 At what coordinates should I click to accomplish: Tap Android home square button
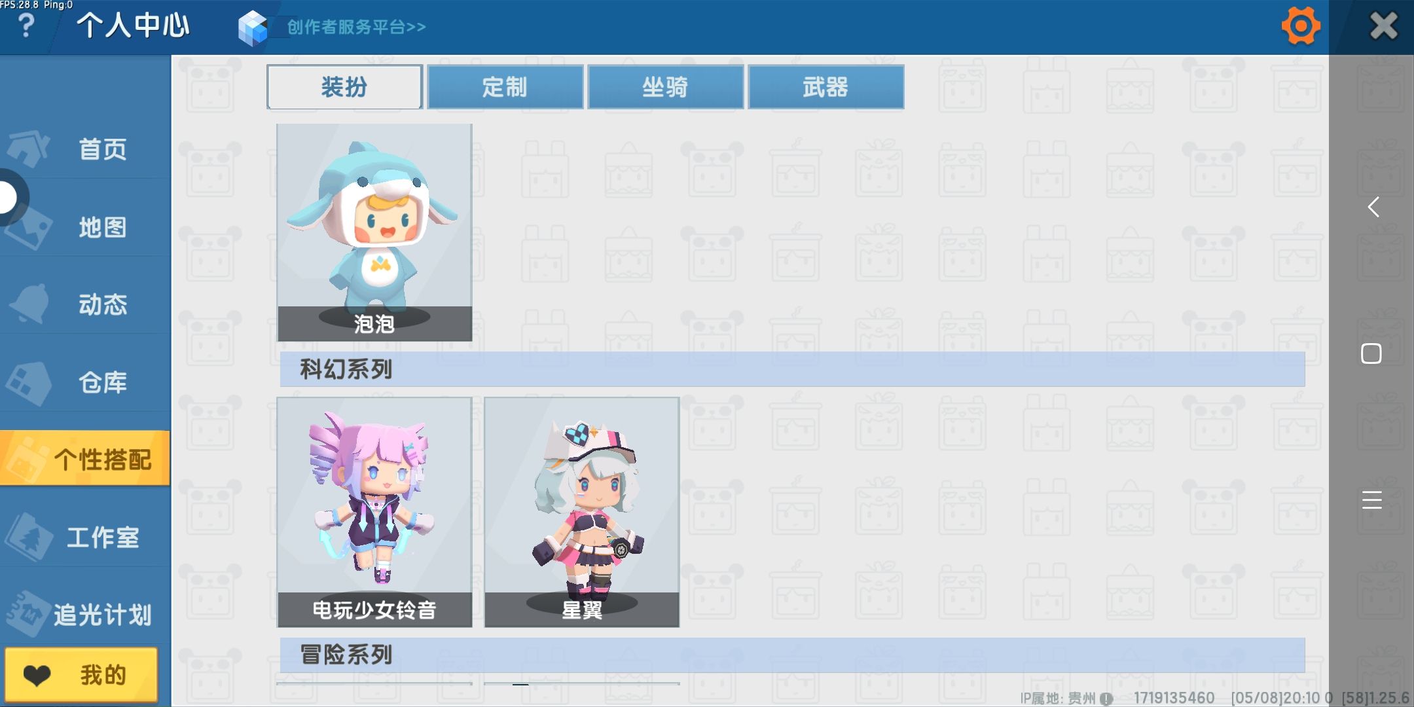(1371, 353)
